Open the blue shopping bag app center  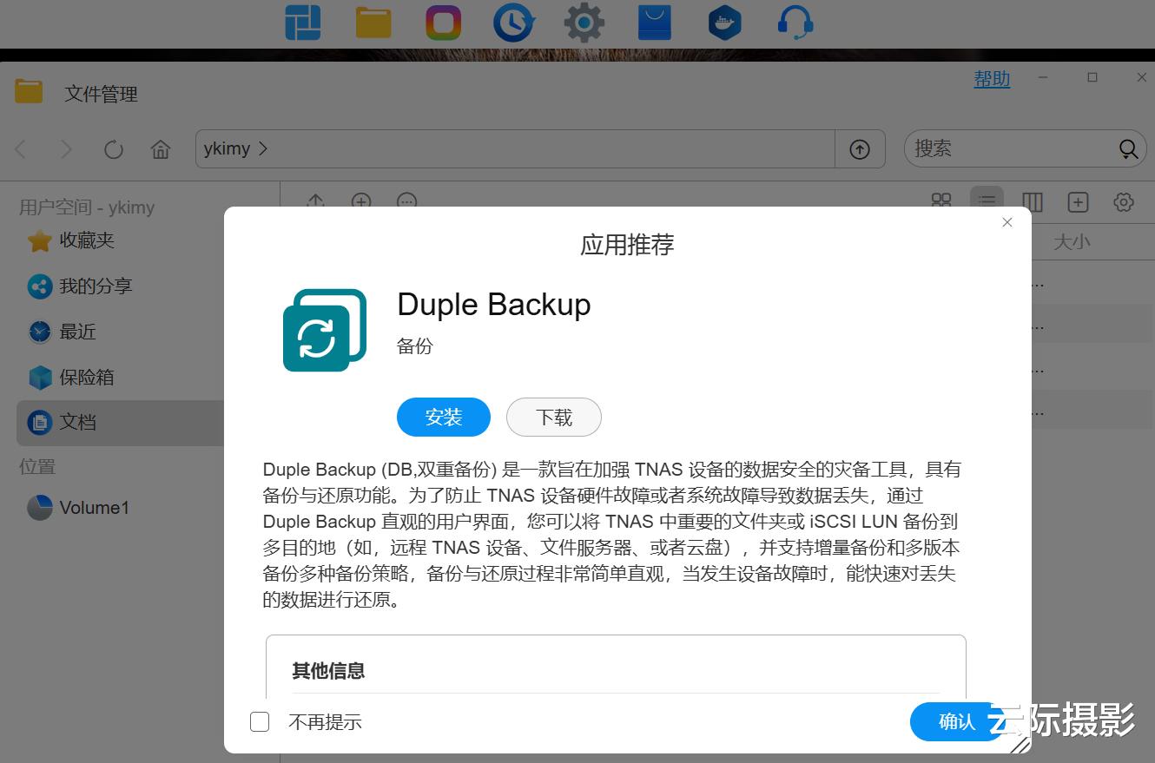point(655,23)
